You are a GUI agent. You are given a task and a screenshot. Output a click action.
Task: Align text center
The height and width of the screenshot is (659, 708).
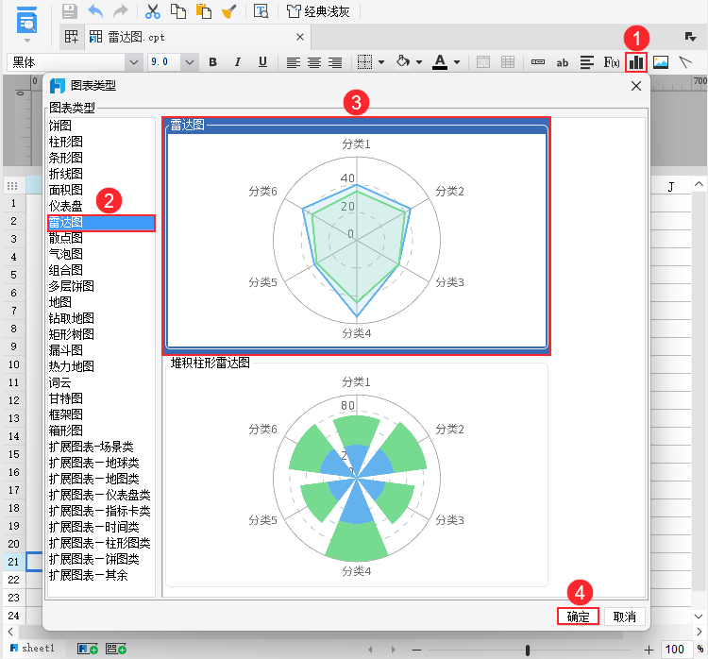(314, 62)
